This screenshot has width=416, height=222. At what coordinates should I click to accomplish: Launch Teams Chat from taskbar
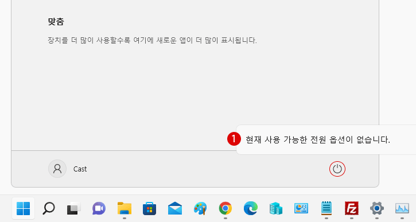[99, 208]
